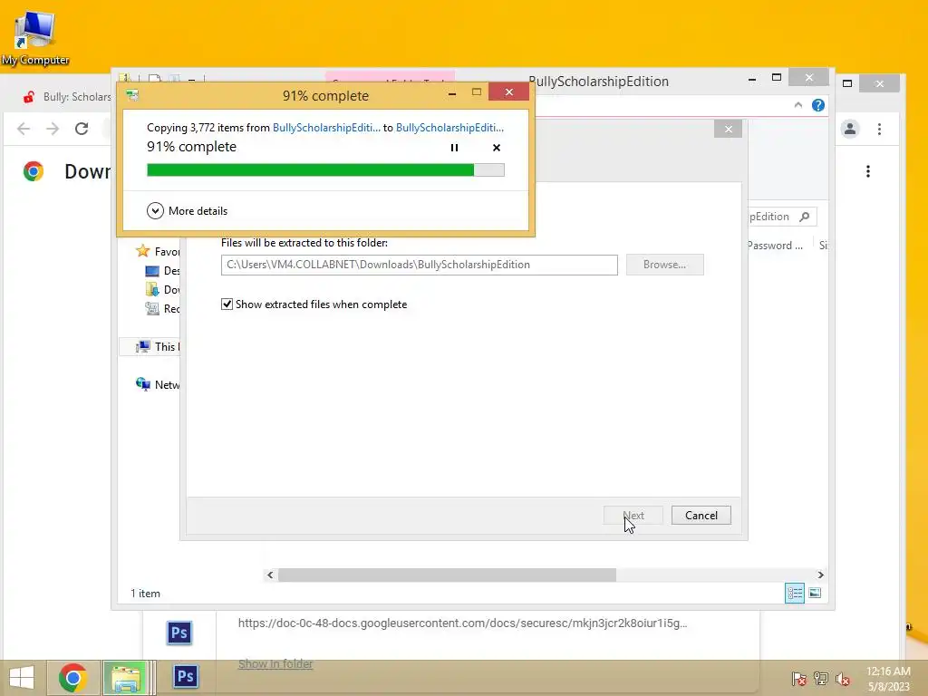Select Recent places in Explorer sidebar
Viewport: 928px width, 696px height.
162,308
